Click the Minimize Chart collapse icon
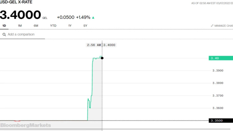The image size is (233, 131). point(212,26)
